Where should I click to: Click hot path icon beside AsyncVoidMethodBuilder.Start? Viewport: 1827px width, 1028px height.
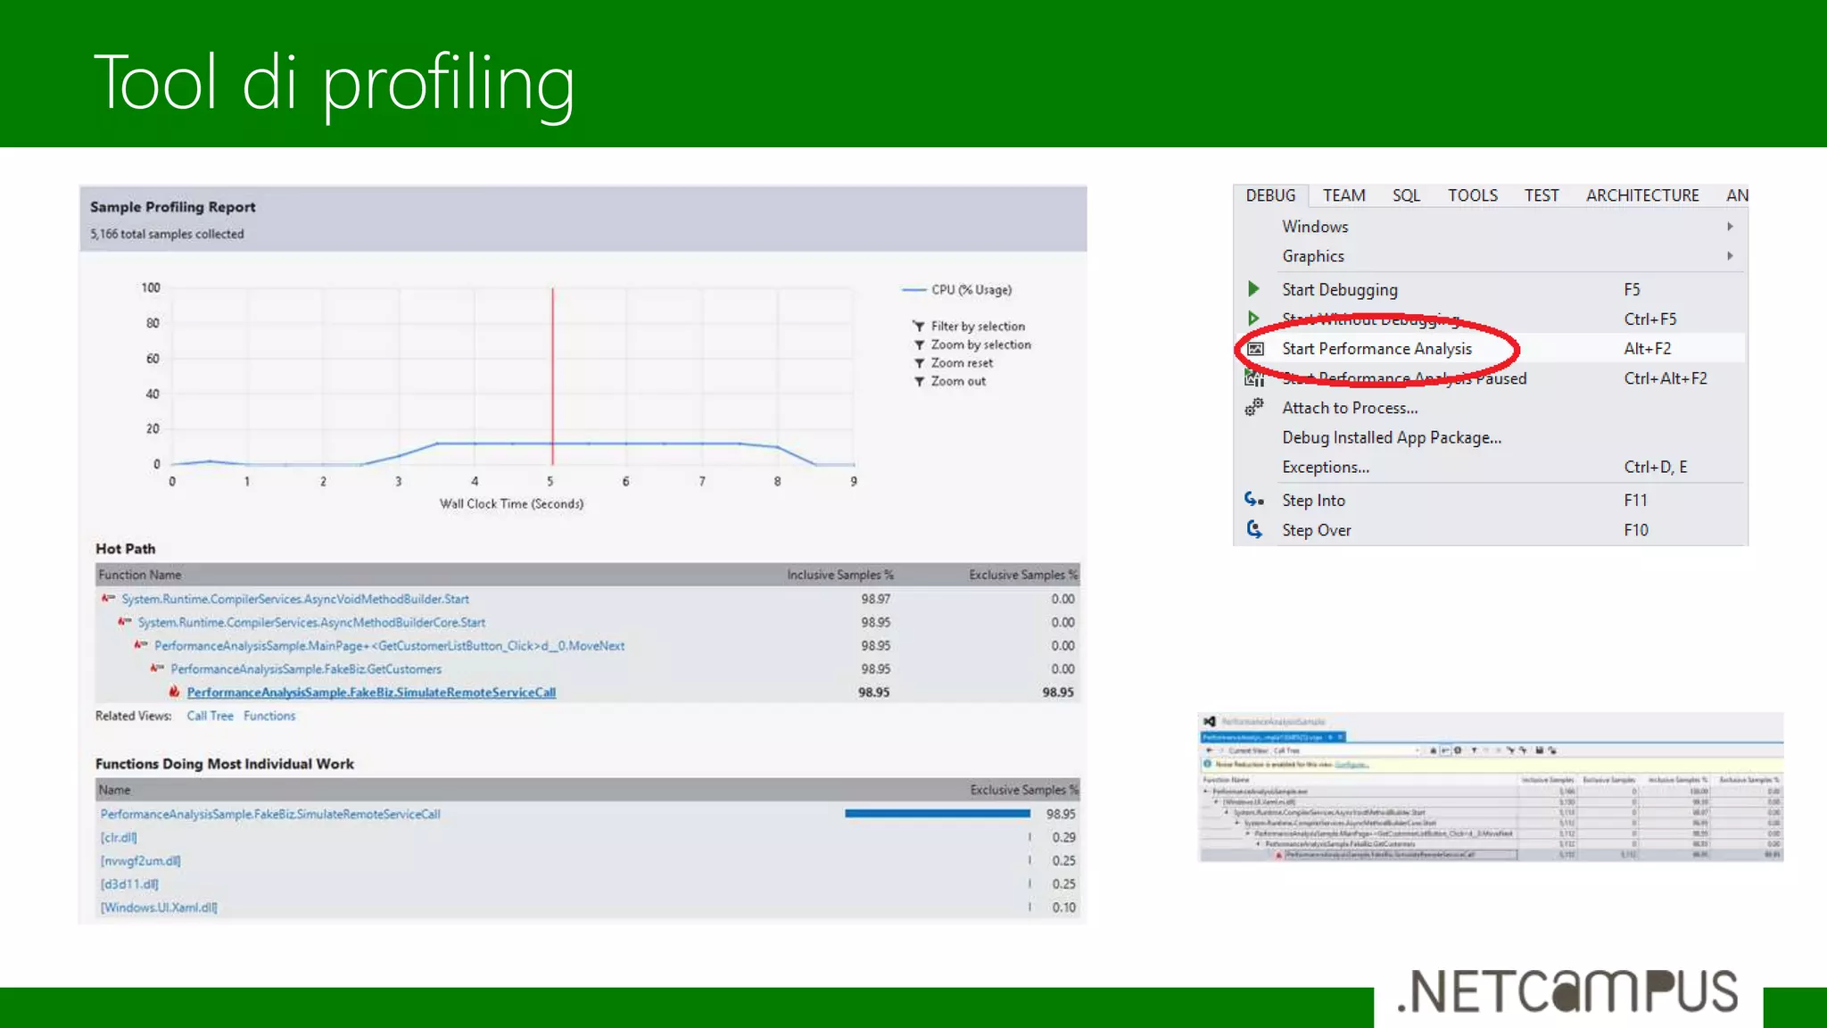pos(108,599)
